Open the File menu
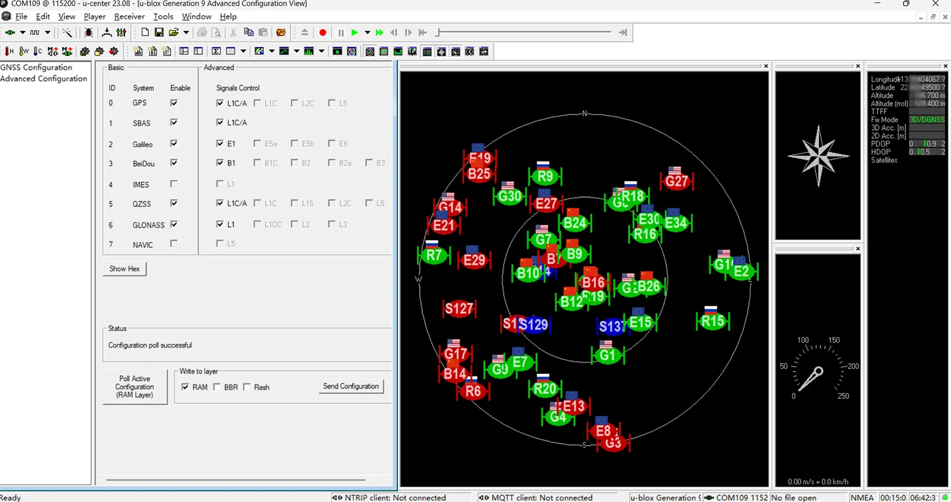The width and height of the screenshot is (951, 502). point(22,16)
